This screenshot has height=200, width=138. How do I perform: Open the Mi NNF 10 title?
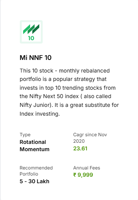pos(35,58)
